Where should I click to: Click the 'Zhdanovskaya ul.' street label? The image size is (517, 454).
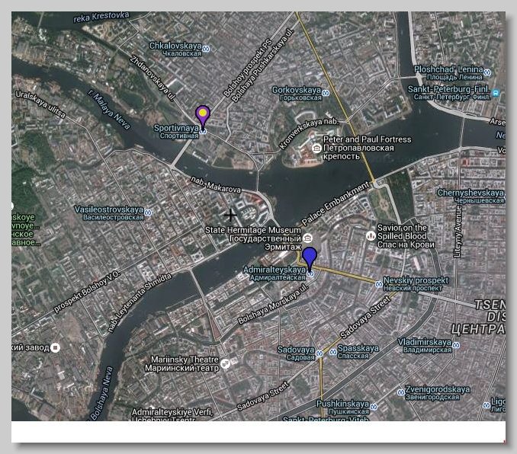coord(153,78)
